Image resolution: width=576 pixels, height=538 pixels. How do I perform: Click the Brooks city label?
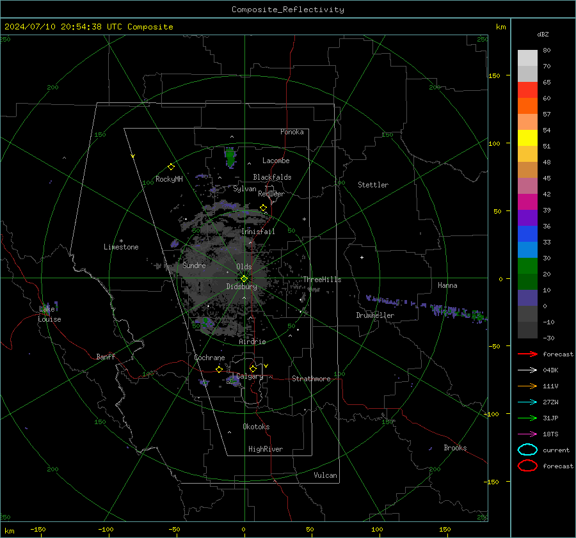click(x=455, y=448)
